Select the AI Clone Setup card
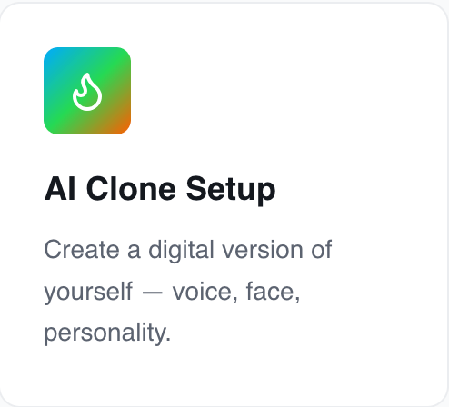449x407 pixels. [224, 204]
